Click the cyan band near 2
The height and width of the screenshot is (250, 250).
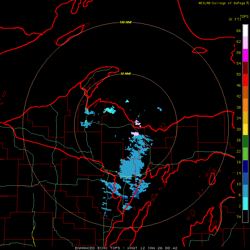coord(245,204)
